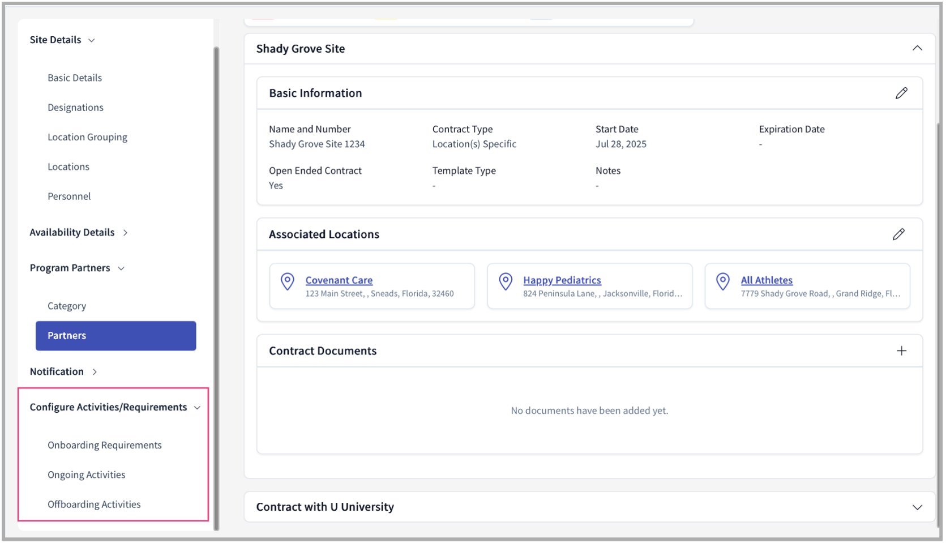
Task: Collapse the Shady Grove Site section
Action: pos(918,48)
